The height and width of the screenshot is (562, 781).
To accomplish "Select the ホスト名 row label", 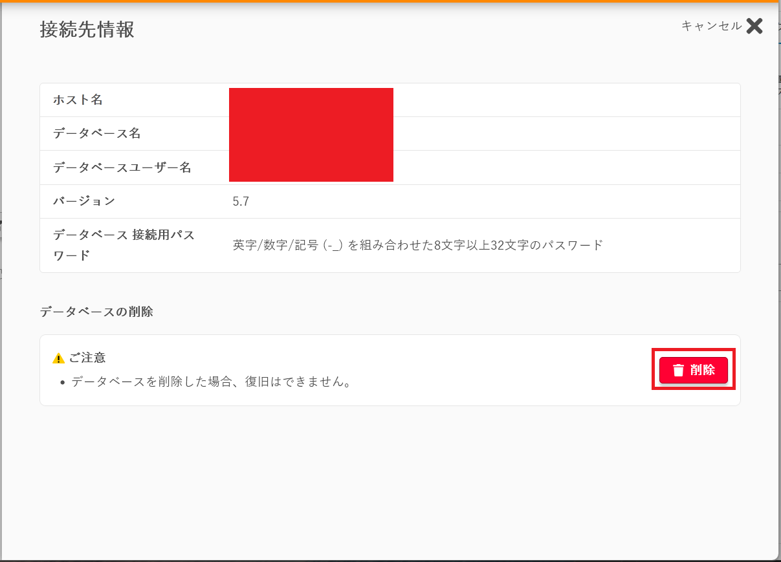I will 78,100.
